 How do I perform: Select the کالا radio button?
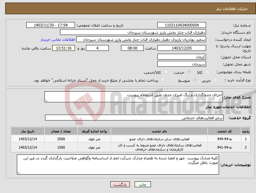[x=207, y=72]
